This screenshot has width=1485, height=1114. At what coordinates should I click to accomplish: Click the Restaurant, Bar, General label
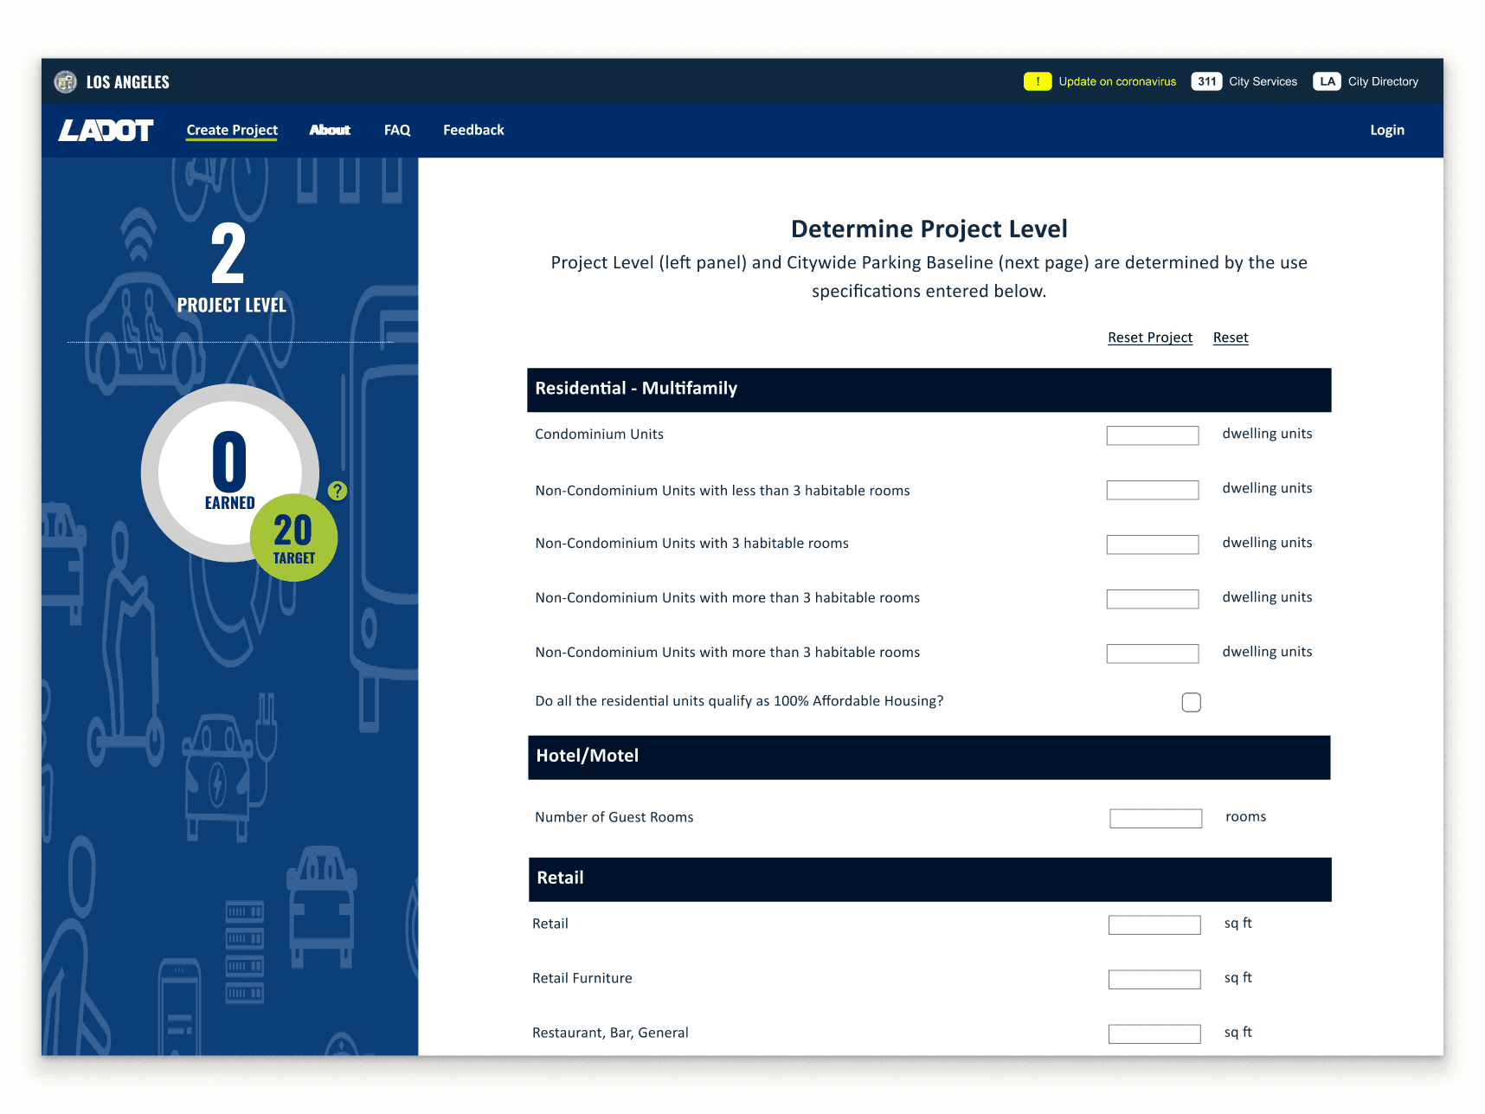tap(610, 1033)
